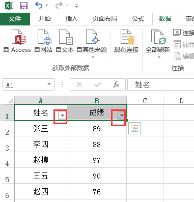Select column B header
The width and height of the screenshot is (194, 202).
tap(97, 101)
